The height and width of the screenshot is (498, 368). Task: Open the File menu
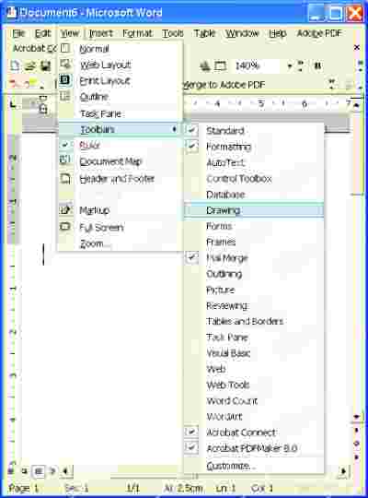pos(18,33)
